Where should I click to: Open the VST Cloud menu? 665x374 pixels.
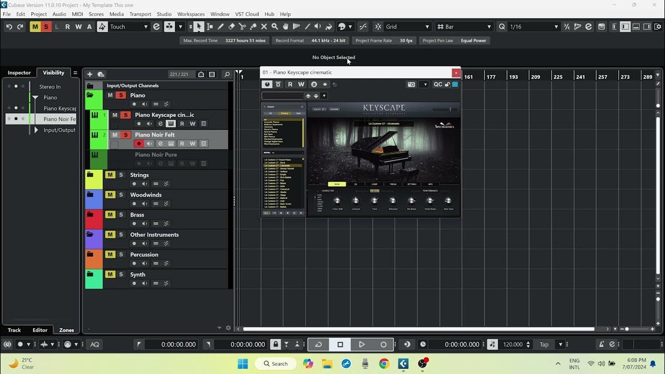tap(247, 14)
